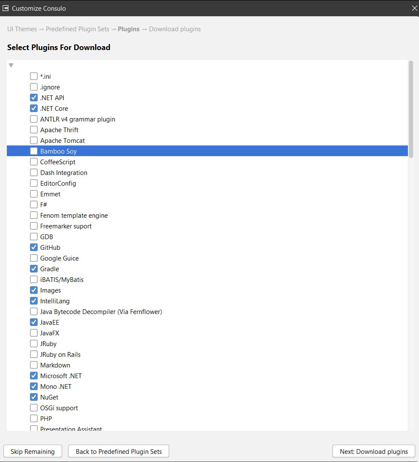Enable the Markdown plugin checkbox

tap(34, 365)
